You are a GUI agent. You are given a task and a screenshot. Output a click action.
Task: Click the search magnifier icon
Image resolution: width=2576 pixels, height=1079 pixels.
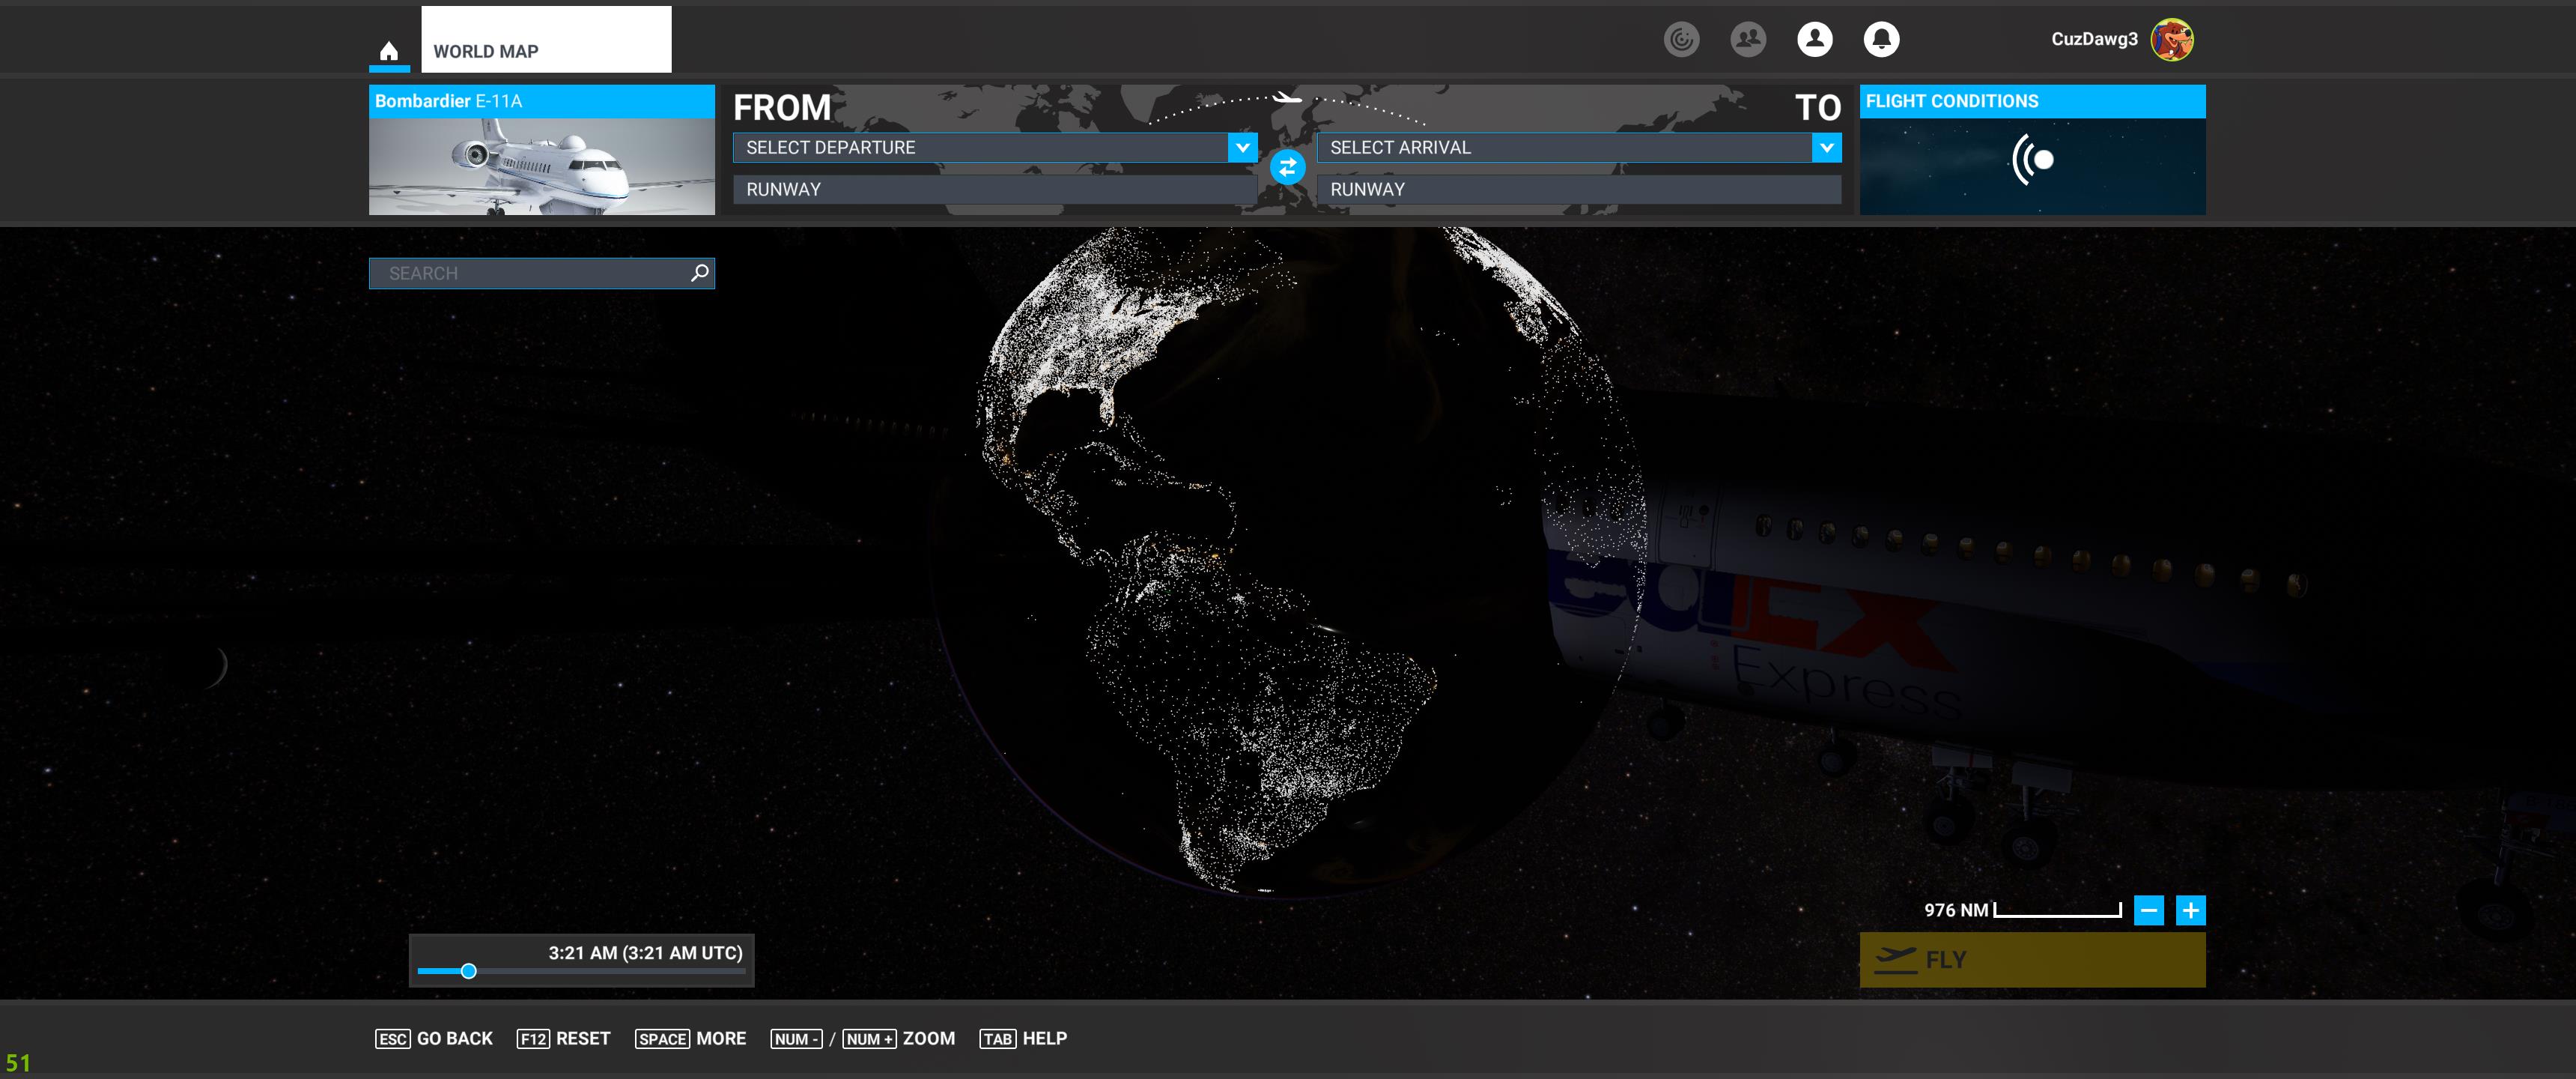coord(700,272)
